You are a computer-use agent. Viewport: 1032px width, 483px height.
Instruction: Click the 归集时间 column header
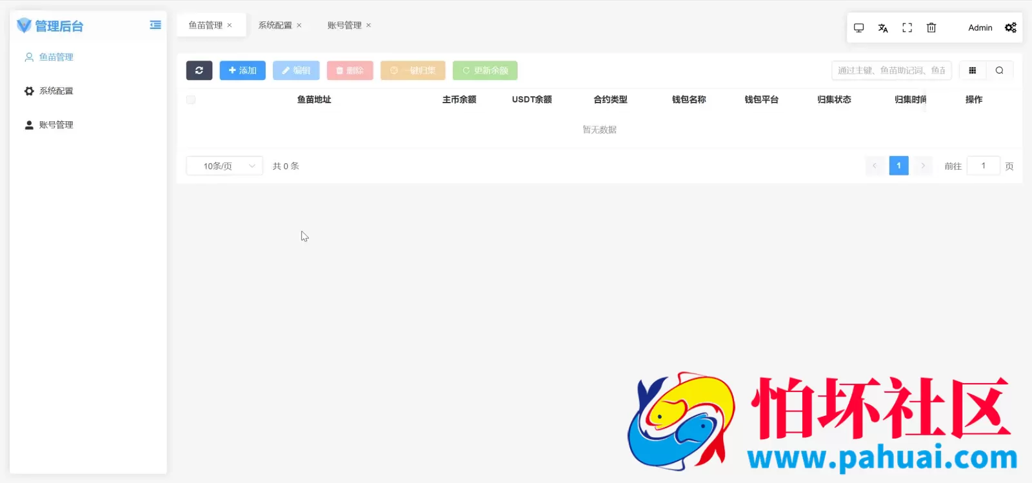pyautogui.click(x=910, y=99)
